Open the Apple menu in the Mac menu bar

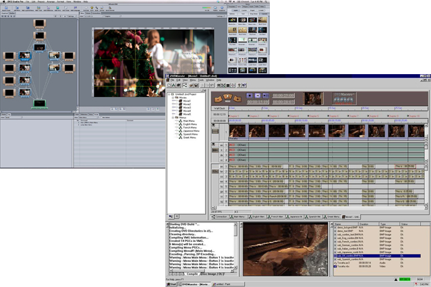pos(3,1)
